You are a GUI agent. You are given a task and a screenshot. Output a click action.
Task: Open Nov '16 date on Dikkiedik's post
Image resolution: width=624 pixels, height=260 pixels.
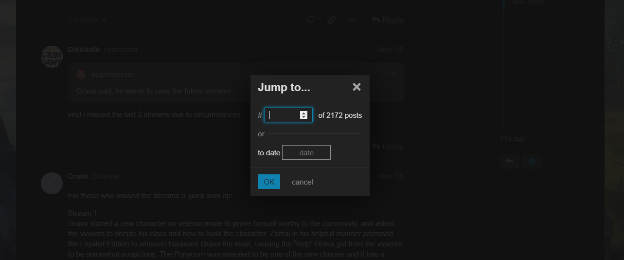pyautogui.click(x=391, y=49)
